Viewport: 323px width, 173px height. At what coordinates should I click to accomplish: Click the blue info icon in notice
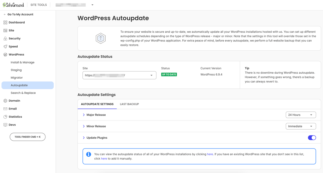tap(89, 154)
